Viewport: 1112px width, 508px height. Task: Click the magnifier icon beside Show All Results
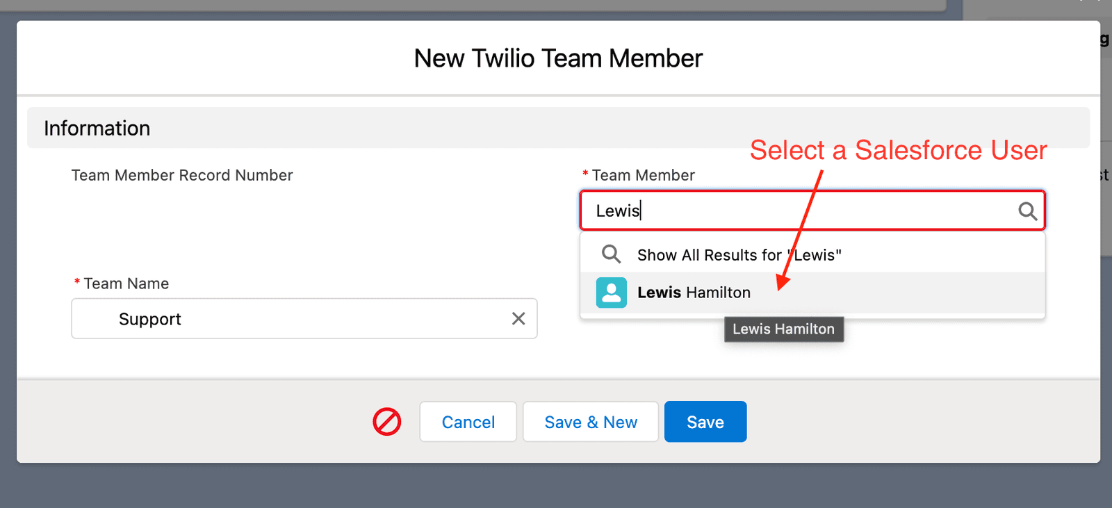pos(610,254)
